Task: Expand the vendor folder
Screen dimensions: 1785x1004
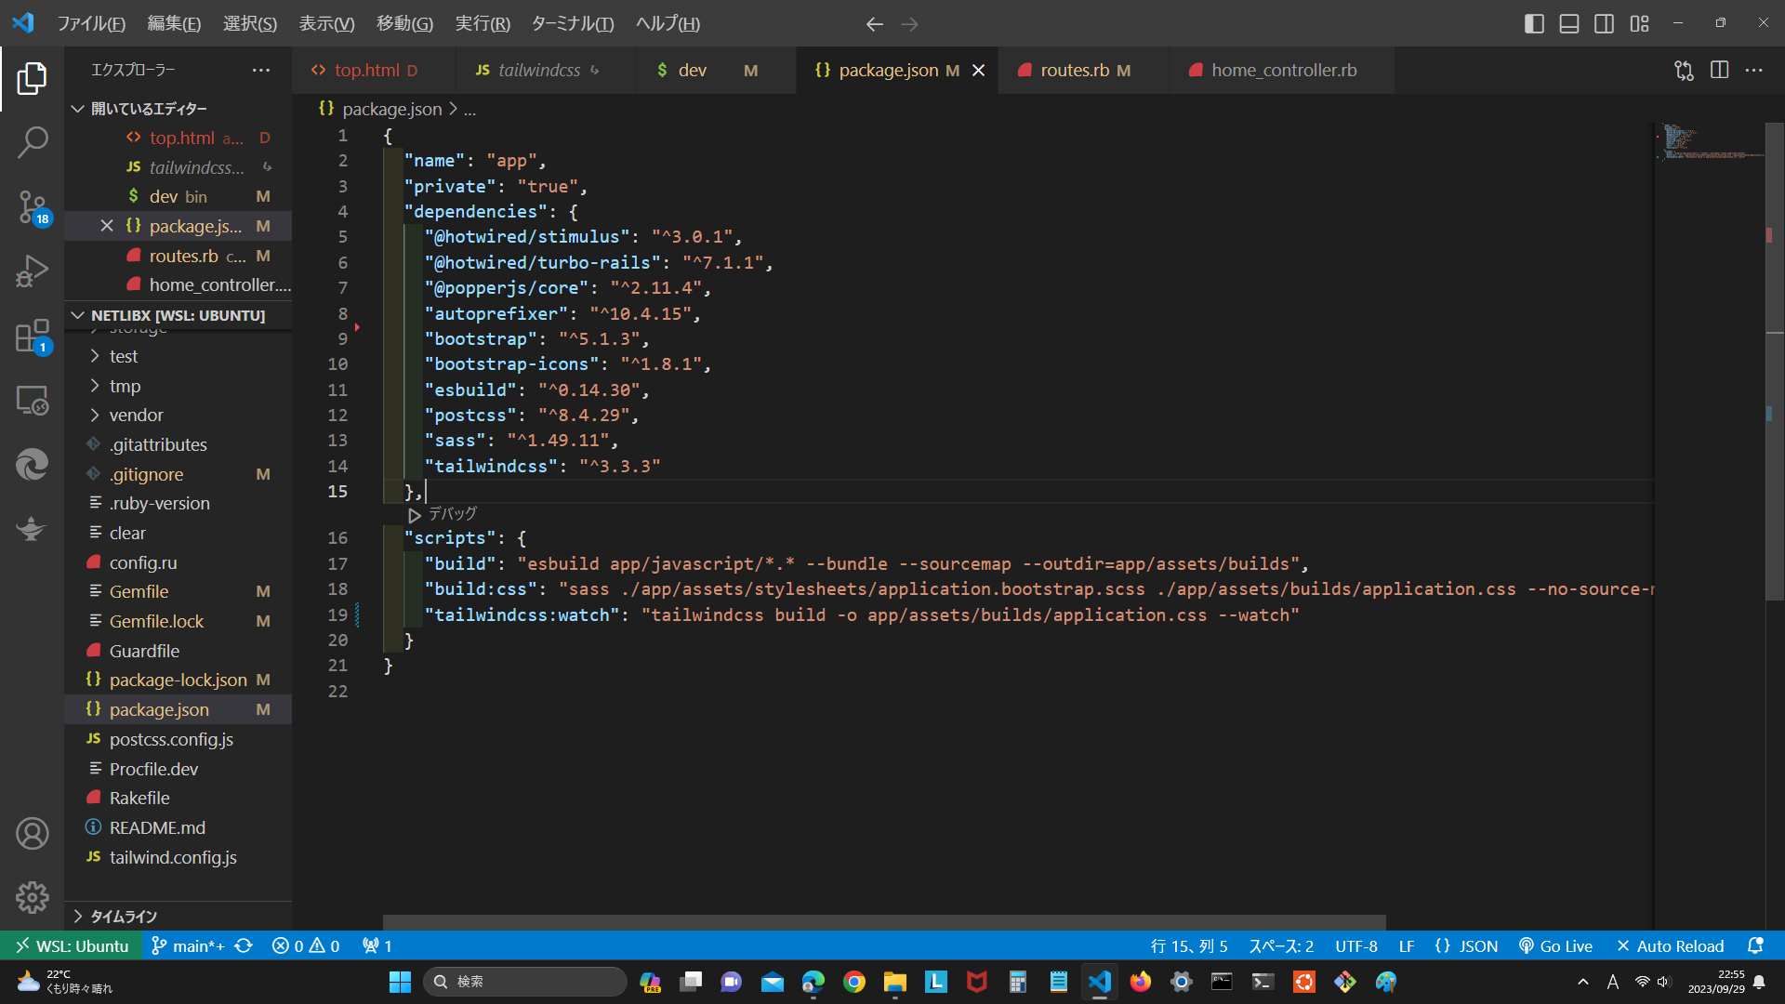Action: [x=177, y=415]
